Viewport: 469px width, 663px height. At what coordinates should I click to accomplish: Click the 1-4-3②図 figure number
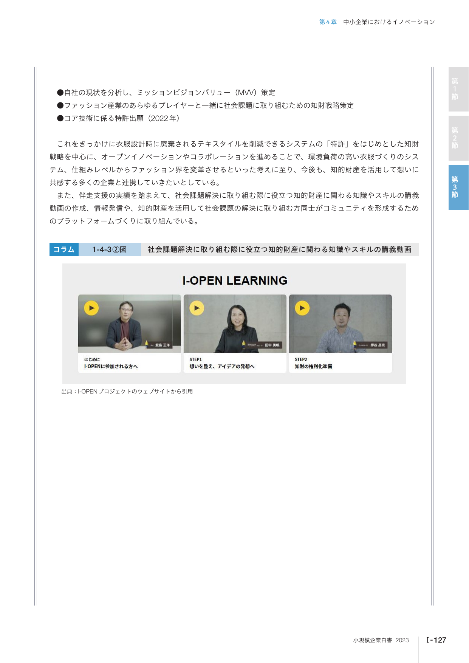110,249
